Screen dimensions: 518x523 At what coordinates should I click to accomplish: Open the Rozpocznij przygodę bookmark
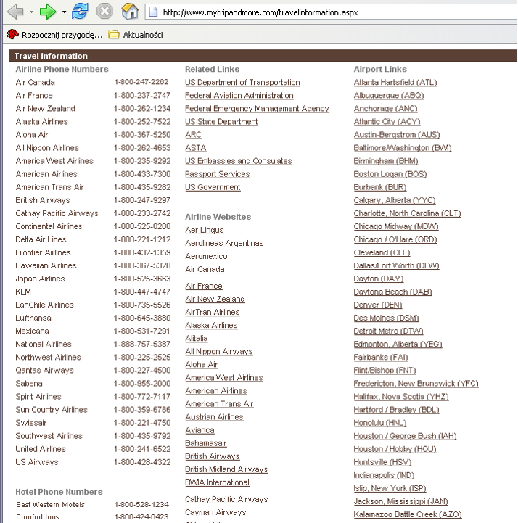(55, 35)
